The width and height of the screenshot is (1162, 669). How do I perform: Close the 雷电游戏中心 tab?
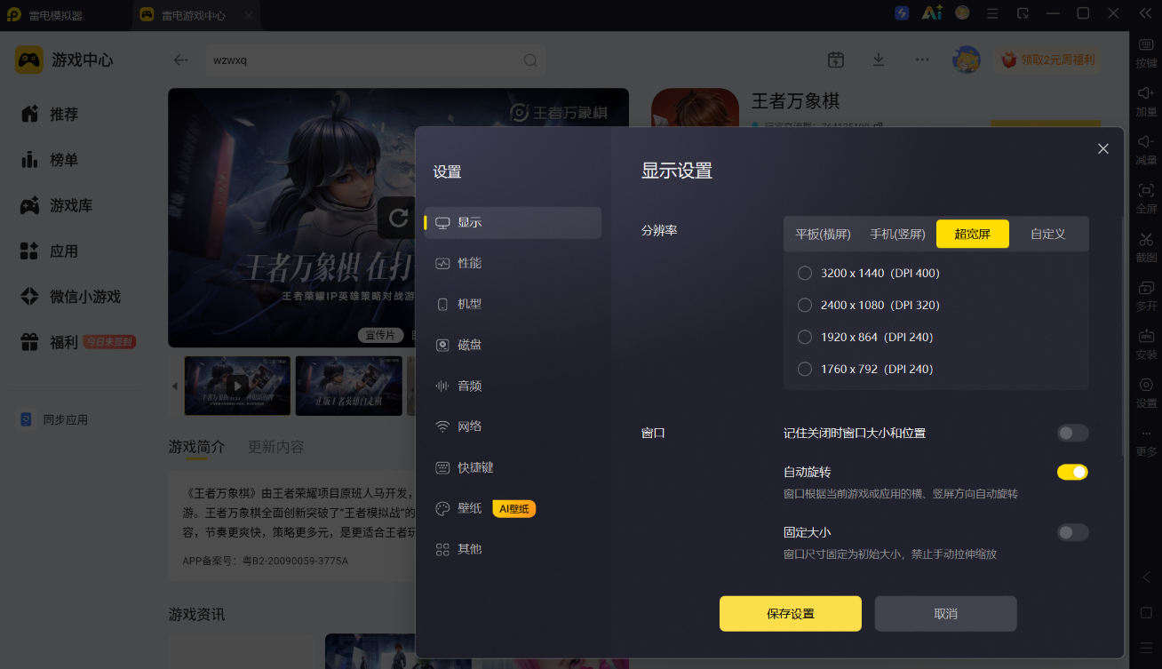point(248,15)
